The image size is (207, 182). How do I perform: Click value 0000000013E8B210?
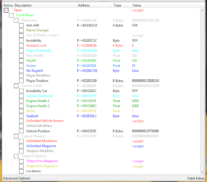pos(145,81)
